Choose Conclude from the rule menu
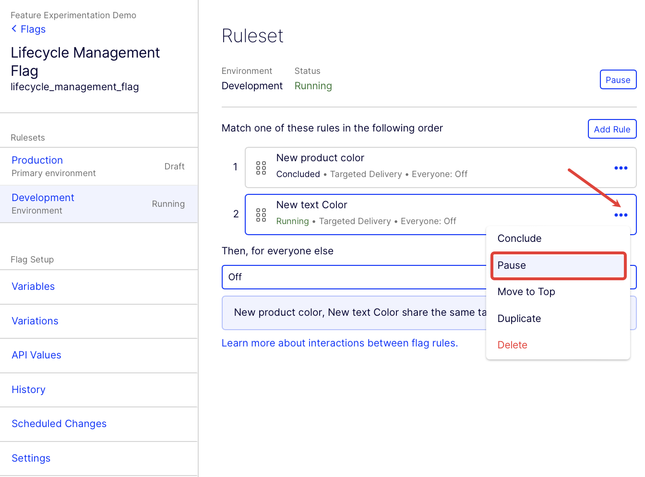Viewport: 645px width, 477px height. [519, 238]
